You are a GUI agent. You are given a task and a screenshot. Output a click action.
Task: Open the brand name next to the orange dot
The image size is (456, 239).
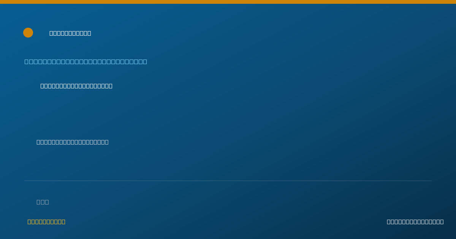click(70, 33)
